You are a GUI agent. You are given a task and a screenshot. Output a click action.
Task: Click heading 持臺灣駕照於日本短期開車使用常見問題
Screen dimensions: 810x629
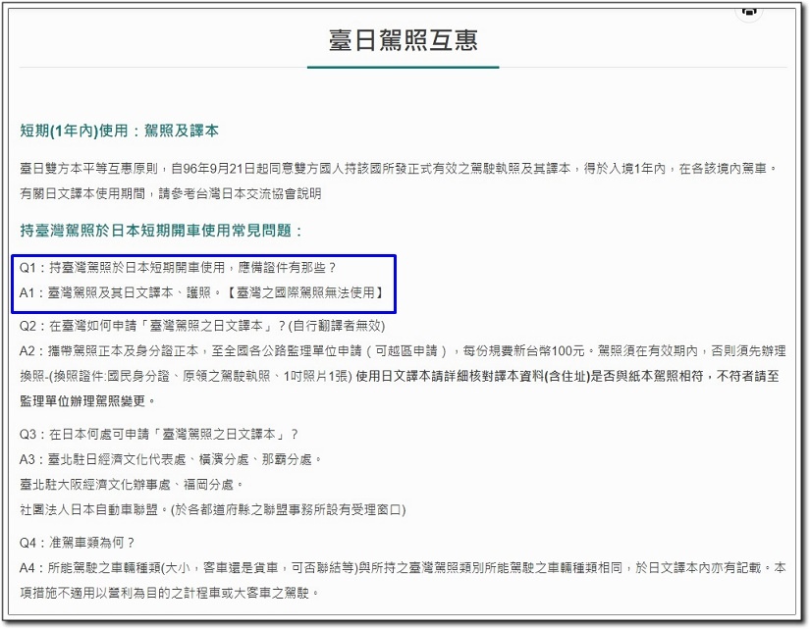[161, 231]
